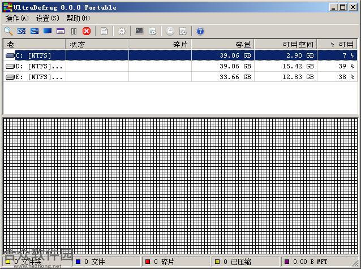Click the 2.90 GB free space cell
Image resolution: width=361 pixels, height=269 pixels.
[286, 55]
